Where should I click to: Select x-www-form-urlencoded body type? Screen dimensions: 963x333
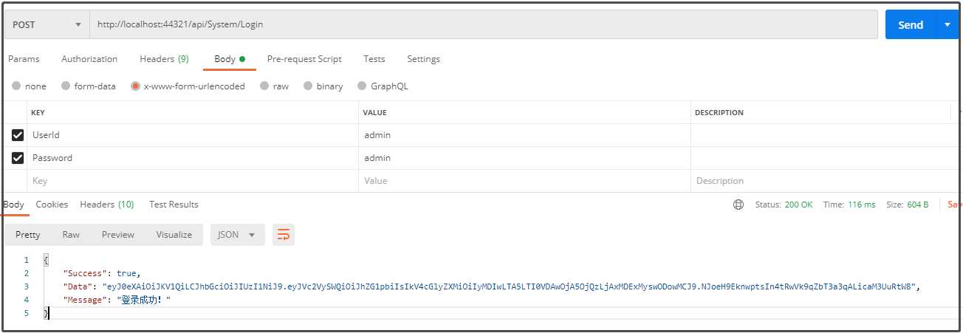[188, 86]
